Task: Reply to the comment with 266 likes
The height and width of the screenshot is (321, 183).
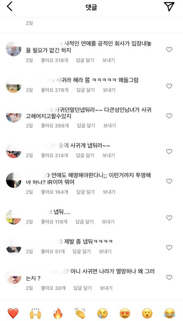Action: 86,125
